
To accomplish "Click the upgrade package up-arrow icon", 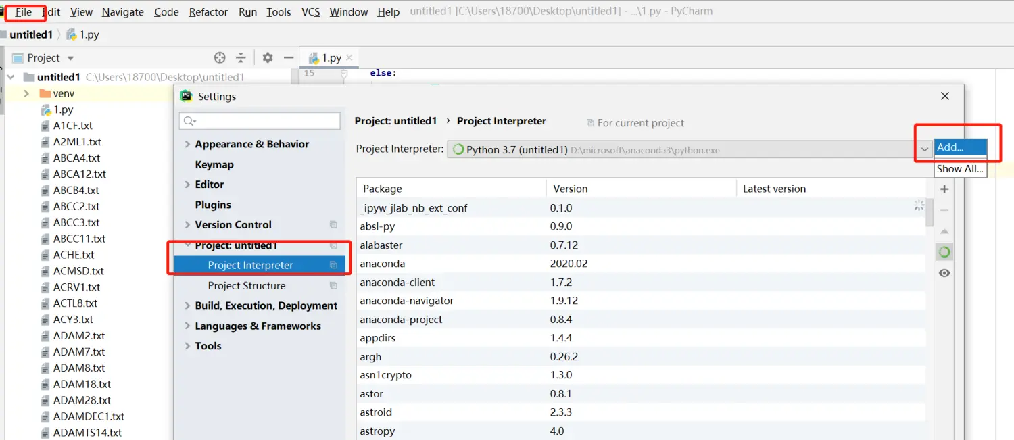I will [x=944, y=231].
